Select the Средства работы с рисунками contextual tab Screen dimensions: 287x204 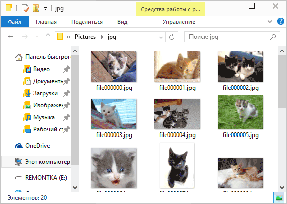[x=170, y=9]
